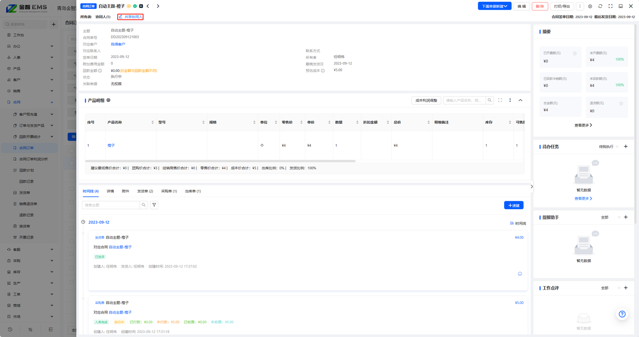Add a new 待办任务 with the plus icon
The width and height of the screenshot is (639, 337).
(x=626, y=147)
